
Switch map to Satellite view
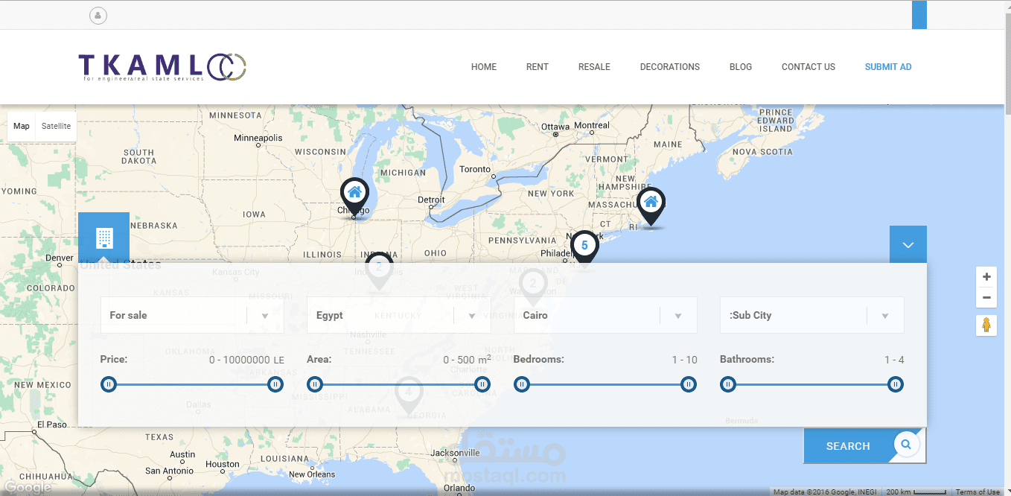56,127
